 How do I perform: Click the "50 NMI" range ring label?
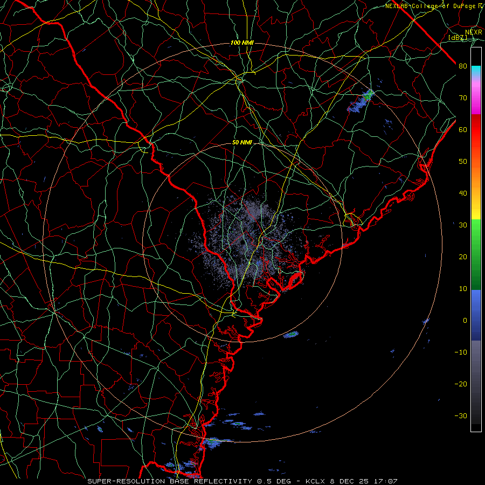coord(242,143)
